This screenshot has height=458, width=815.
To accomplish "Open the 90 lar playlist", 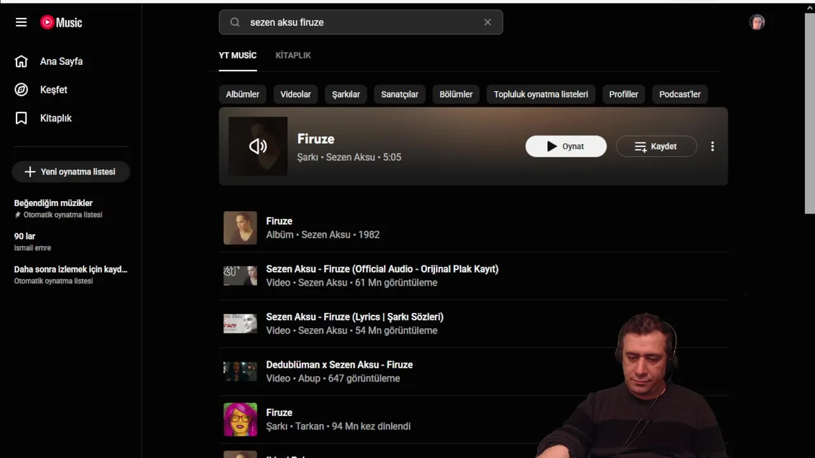I will click(x=25, y=236).
